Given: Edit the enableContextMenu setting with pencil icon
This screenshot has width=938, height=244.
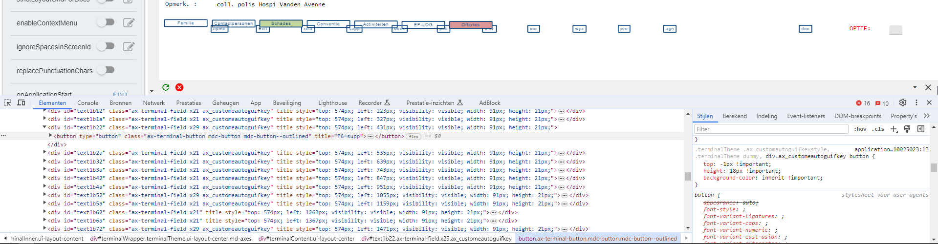Looking at the screenshot, I should [x=129, y=22].
